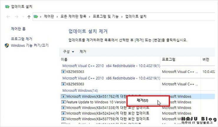The image size is (218, 127).
Task: Click icon of KB4537759 update row
Action: 64,119
